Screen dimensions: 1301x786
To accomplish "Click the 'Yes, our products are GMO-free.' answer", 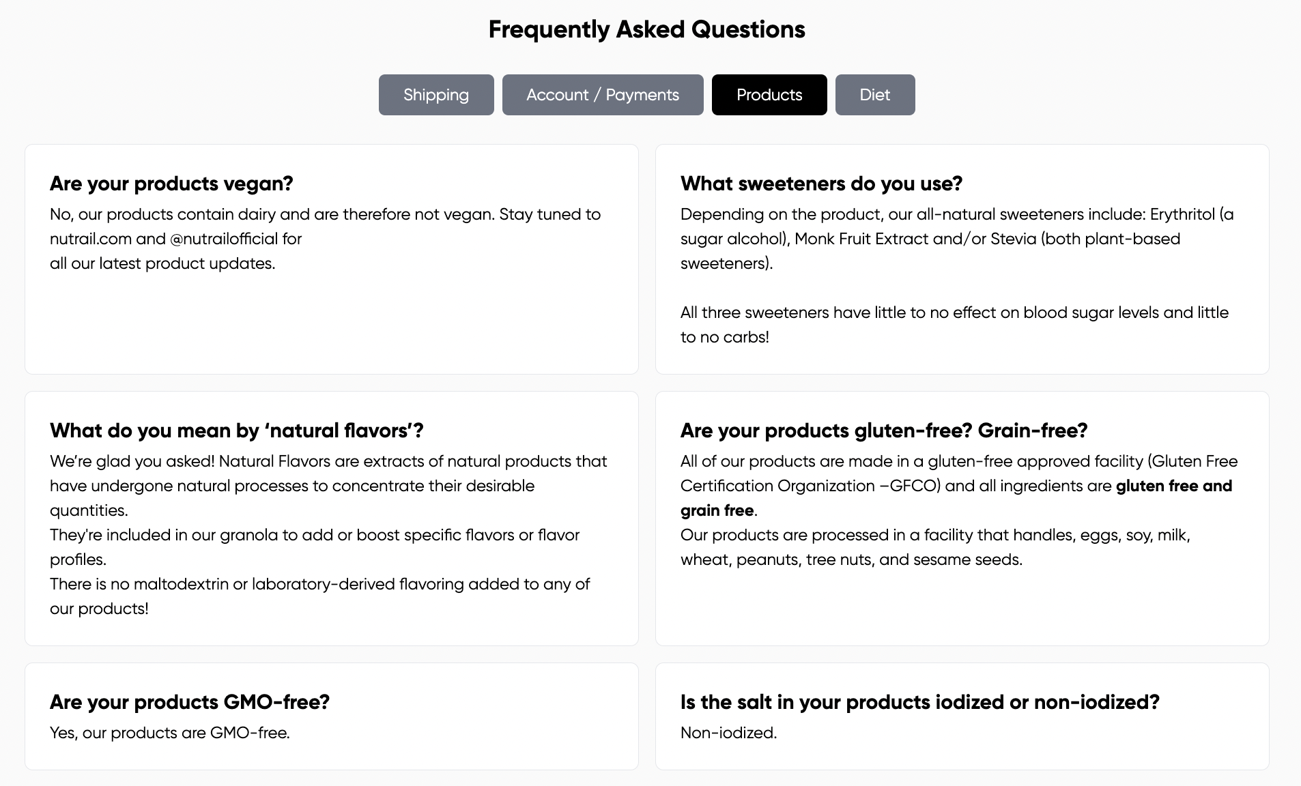I will tap(170, 733).
